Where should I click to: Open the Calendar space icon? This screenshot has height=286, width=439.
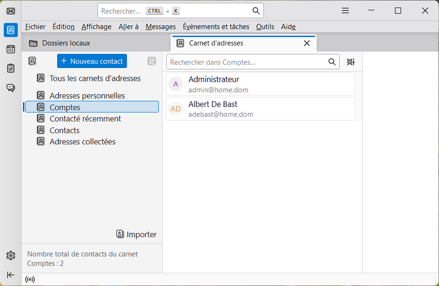[x=10, y=49]
